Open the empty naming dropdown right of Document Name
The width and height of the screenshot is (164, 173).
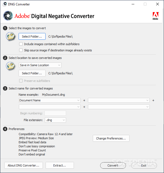click(119, 100)
